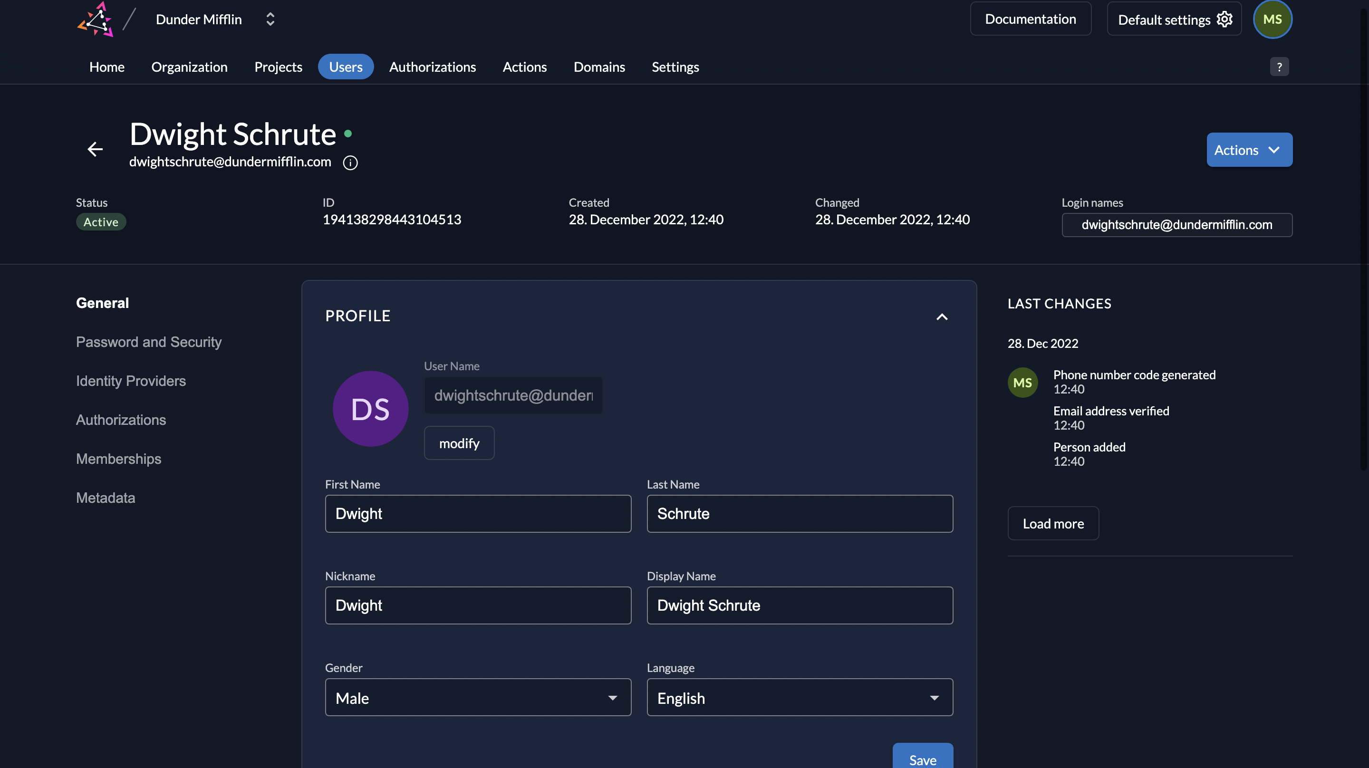Open Password and Security section
This screenshot has height=768, width=1369.
(149, 342)
